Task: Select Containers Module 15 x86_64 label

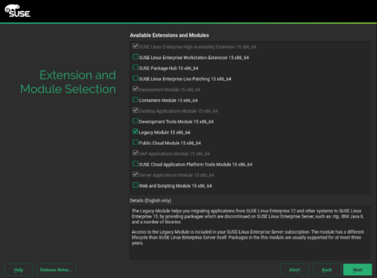Action: [x=168, y=101]
